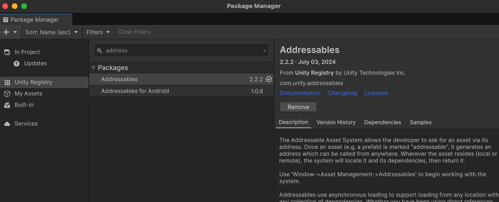This screenshot has width=499, height=202.
Task: Collapse the Packages group triangle
Action: pos(93,67)
